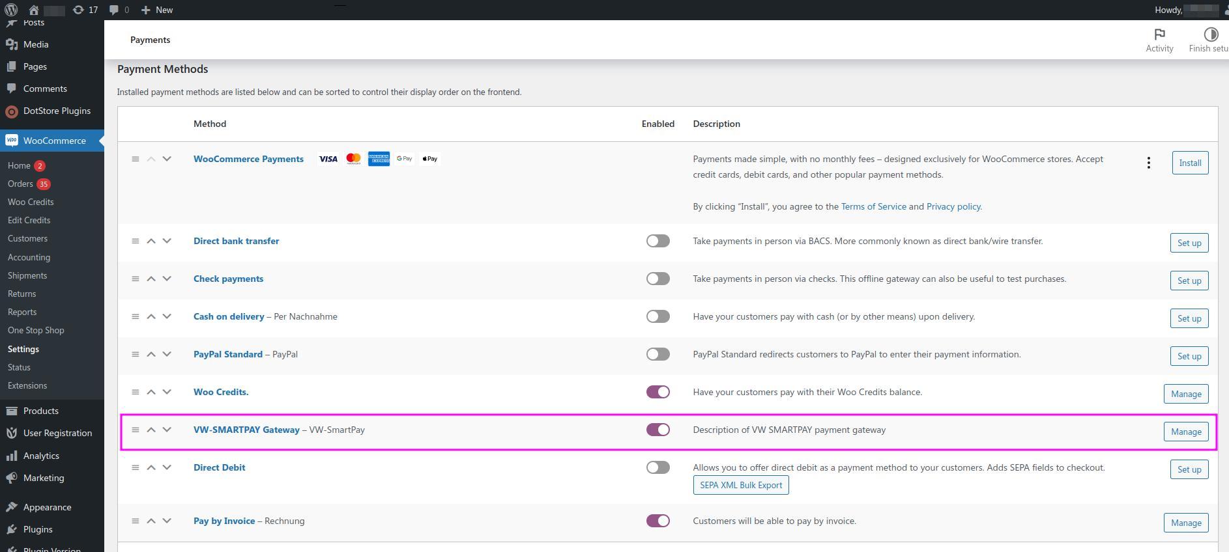Open WooCommerce Payments options (three dots)

pos(1149,163)
